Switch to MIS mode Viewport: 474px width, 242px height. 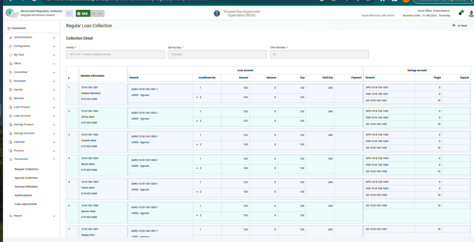point(83,13)
